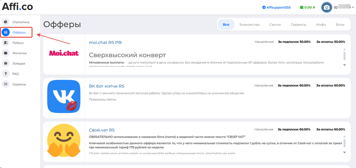Click the Сервисы sidebar list icon
This screenshot has width=356, height=168.
(6, 84)
